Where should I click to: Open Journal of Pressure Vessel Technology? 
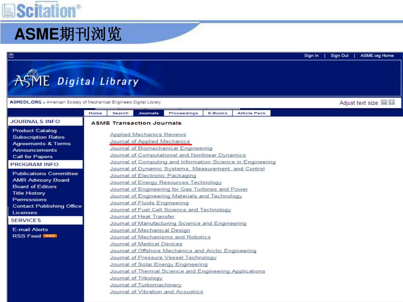(163, 258)
